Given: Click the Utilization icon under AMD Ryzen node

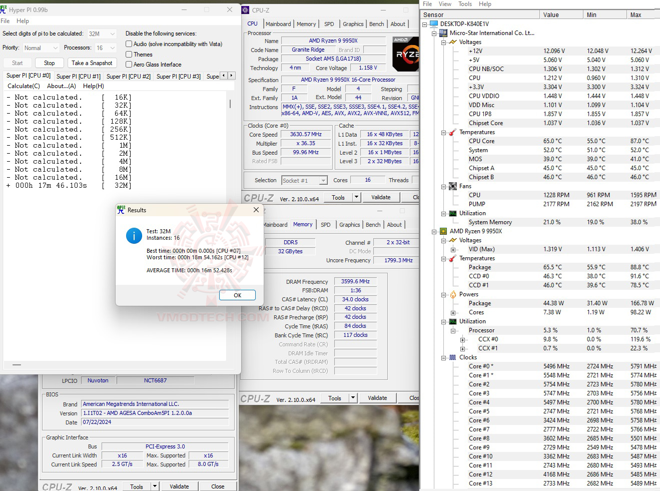Looking at the screenshot, I should (452, 321).
